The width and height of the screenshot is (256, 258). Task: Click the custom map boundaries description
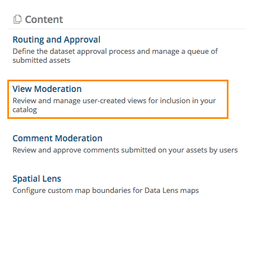(x=106, y=191)
